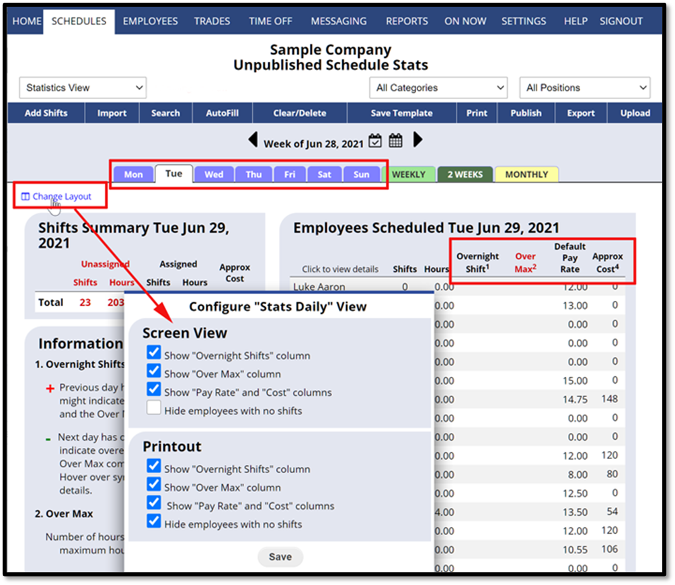Screen dimensions: 675x585
Task: Open the calendar grid date picker icon
Action: [396, 141]
